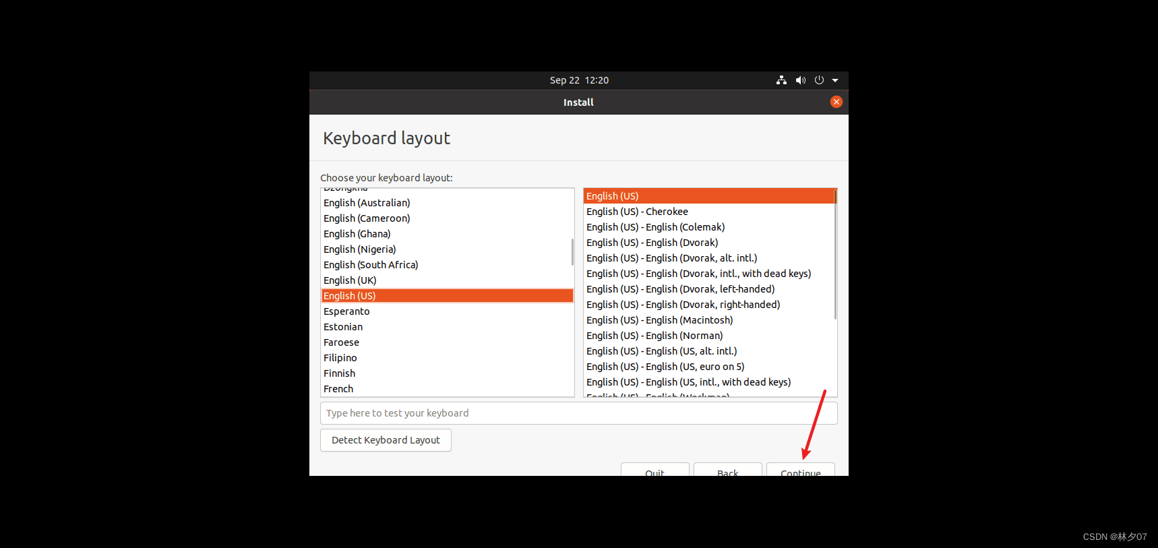Viewport: 1158px width, 548px height.
Task: Select Faroese layout
Action: point(447,342)
